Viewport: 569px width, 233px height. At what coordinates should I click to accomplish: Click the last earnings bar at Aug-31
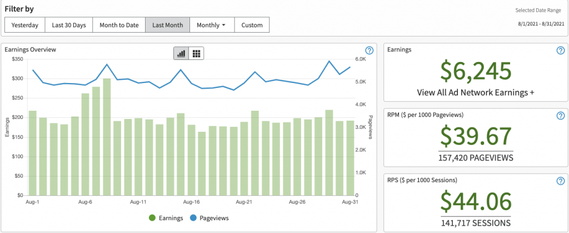350,158
